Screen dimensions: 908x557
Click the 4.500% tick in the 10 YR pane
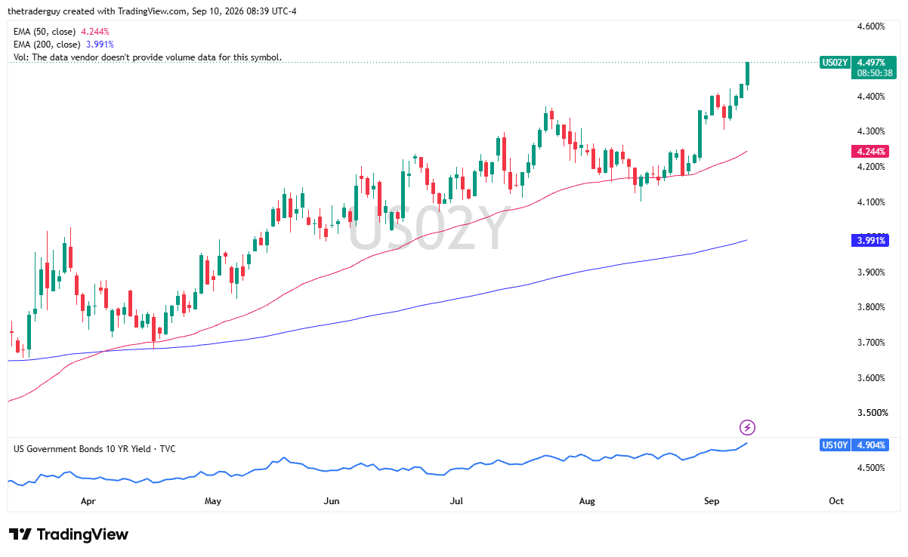(x=871, y=468)
